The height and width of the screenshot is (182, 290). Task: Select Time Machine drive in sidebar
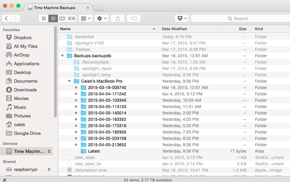click(x=26, y=151)
